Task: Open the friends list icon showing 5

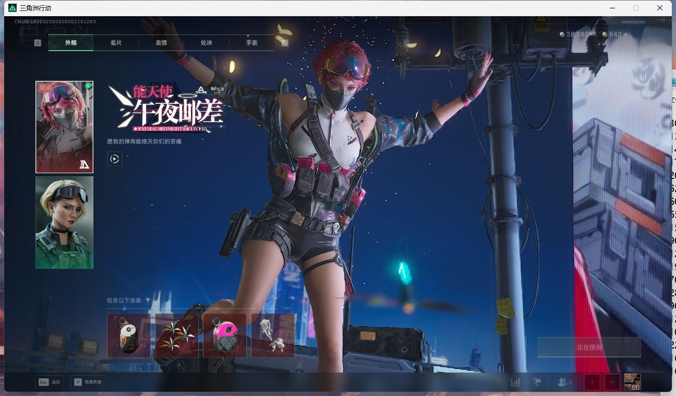Action: click(564, 382)
